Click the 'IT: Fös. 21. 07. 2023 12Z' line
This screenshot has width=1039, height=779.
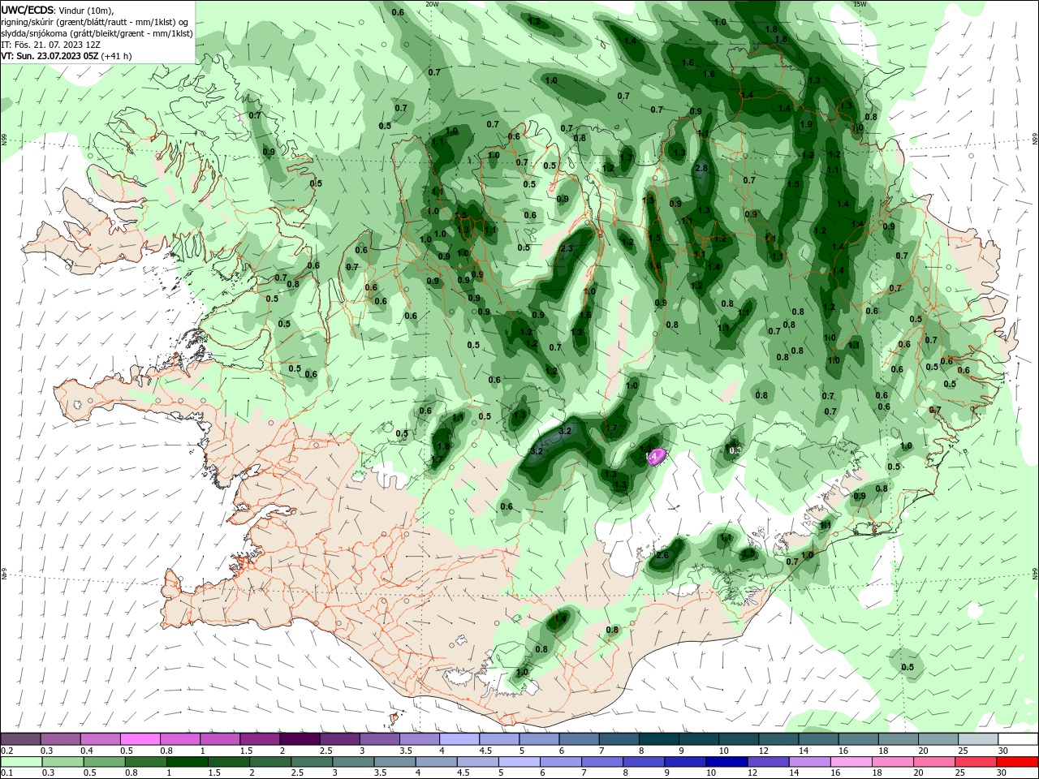click(50, 45)
